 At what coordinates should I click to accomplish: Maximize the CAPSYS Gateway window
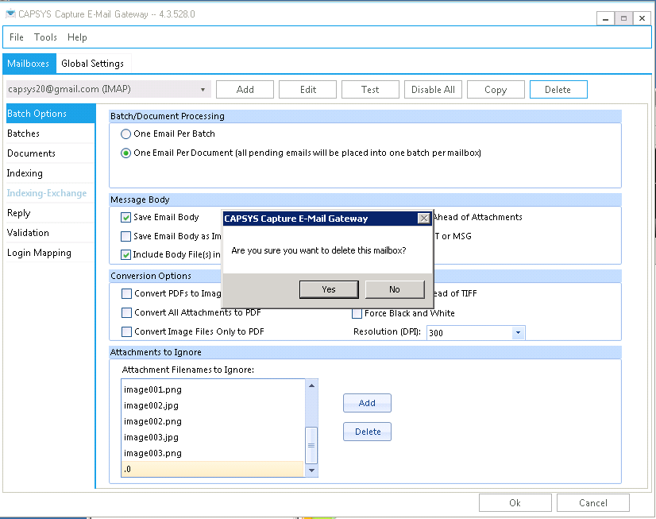(x=623, y=18)
